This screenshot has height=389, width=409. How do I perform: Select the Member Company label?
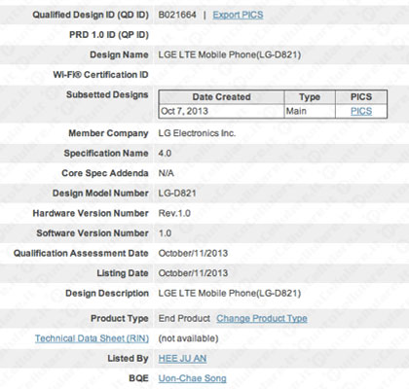(108, 133)
